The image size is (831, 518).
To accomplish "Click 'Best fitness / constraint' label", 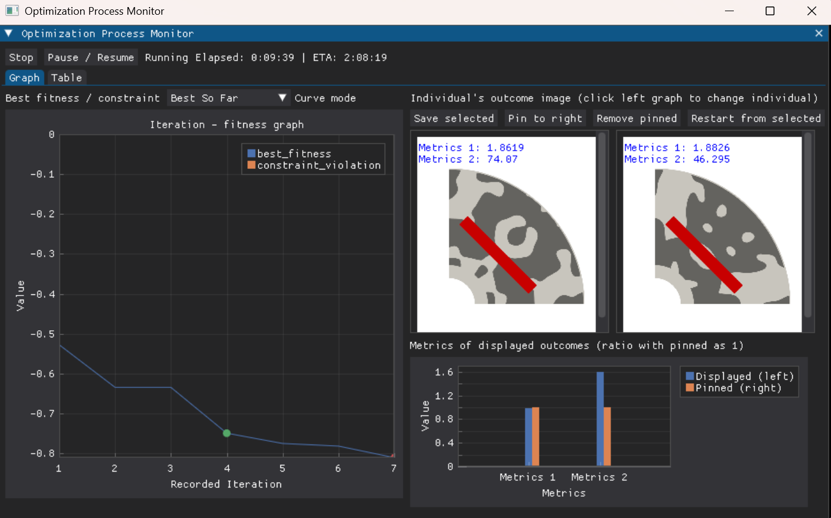I will 82,98.
